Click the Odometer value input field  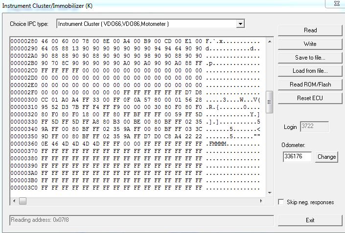point(297,157)
